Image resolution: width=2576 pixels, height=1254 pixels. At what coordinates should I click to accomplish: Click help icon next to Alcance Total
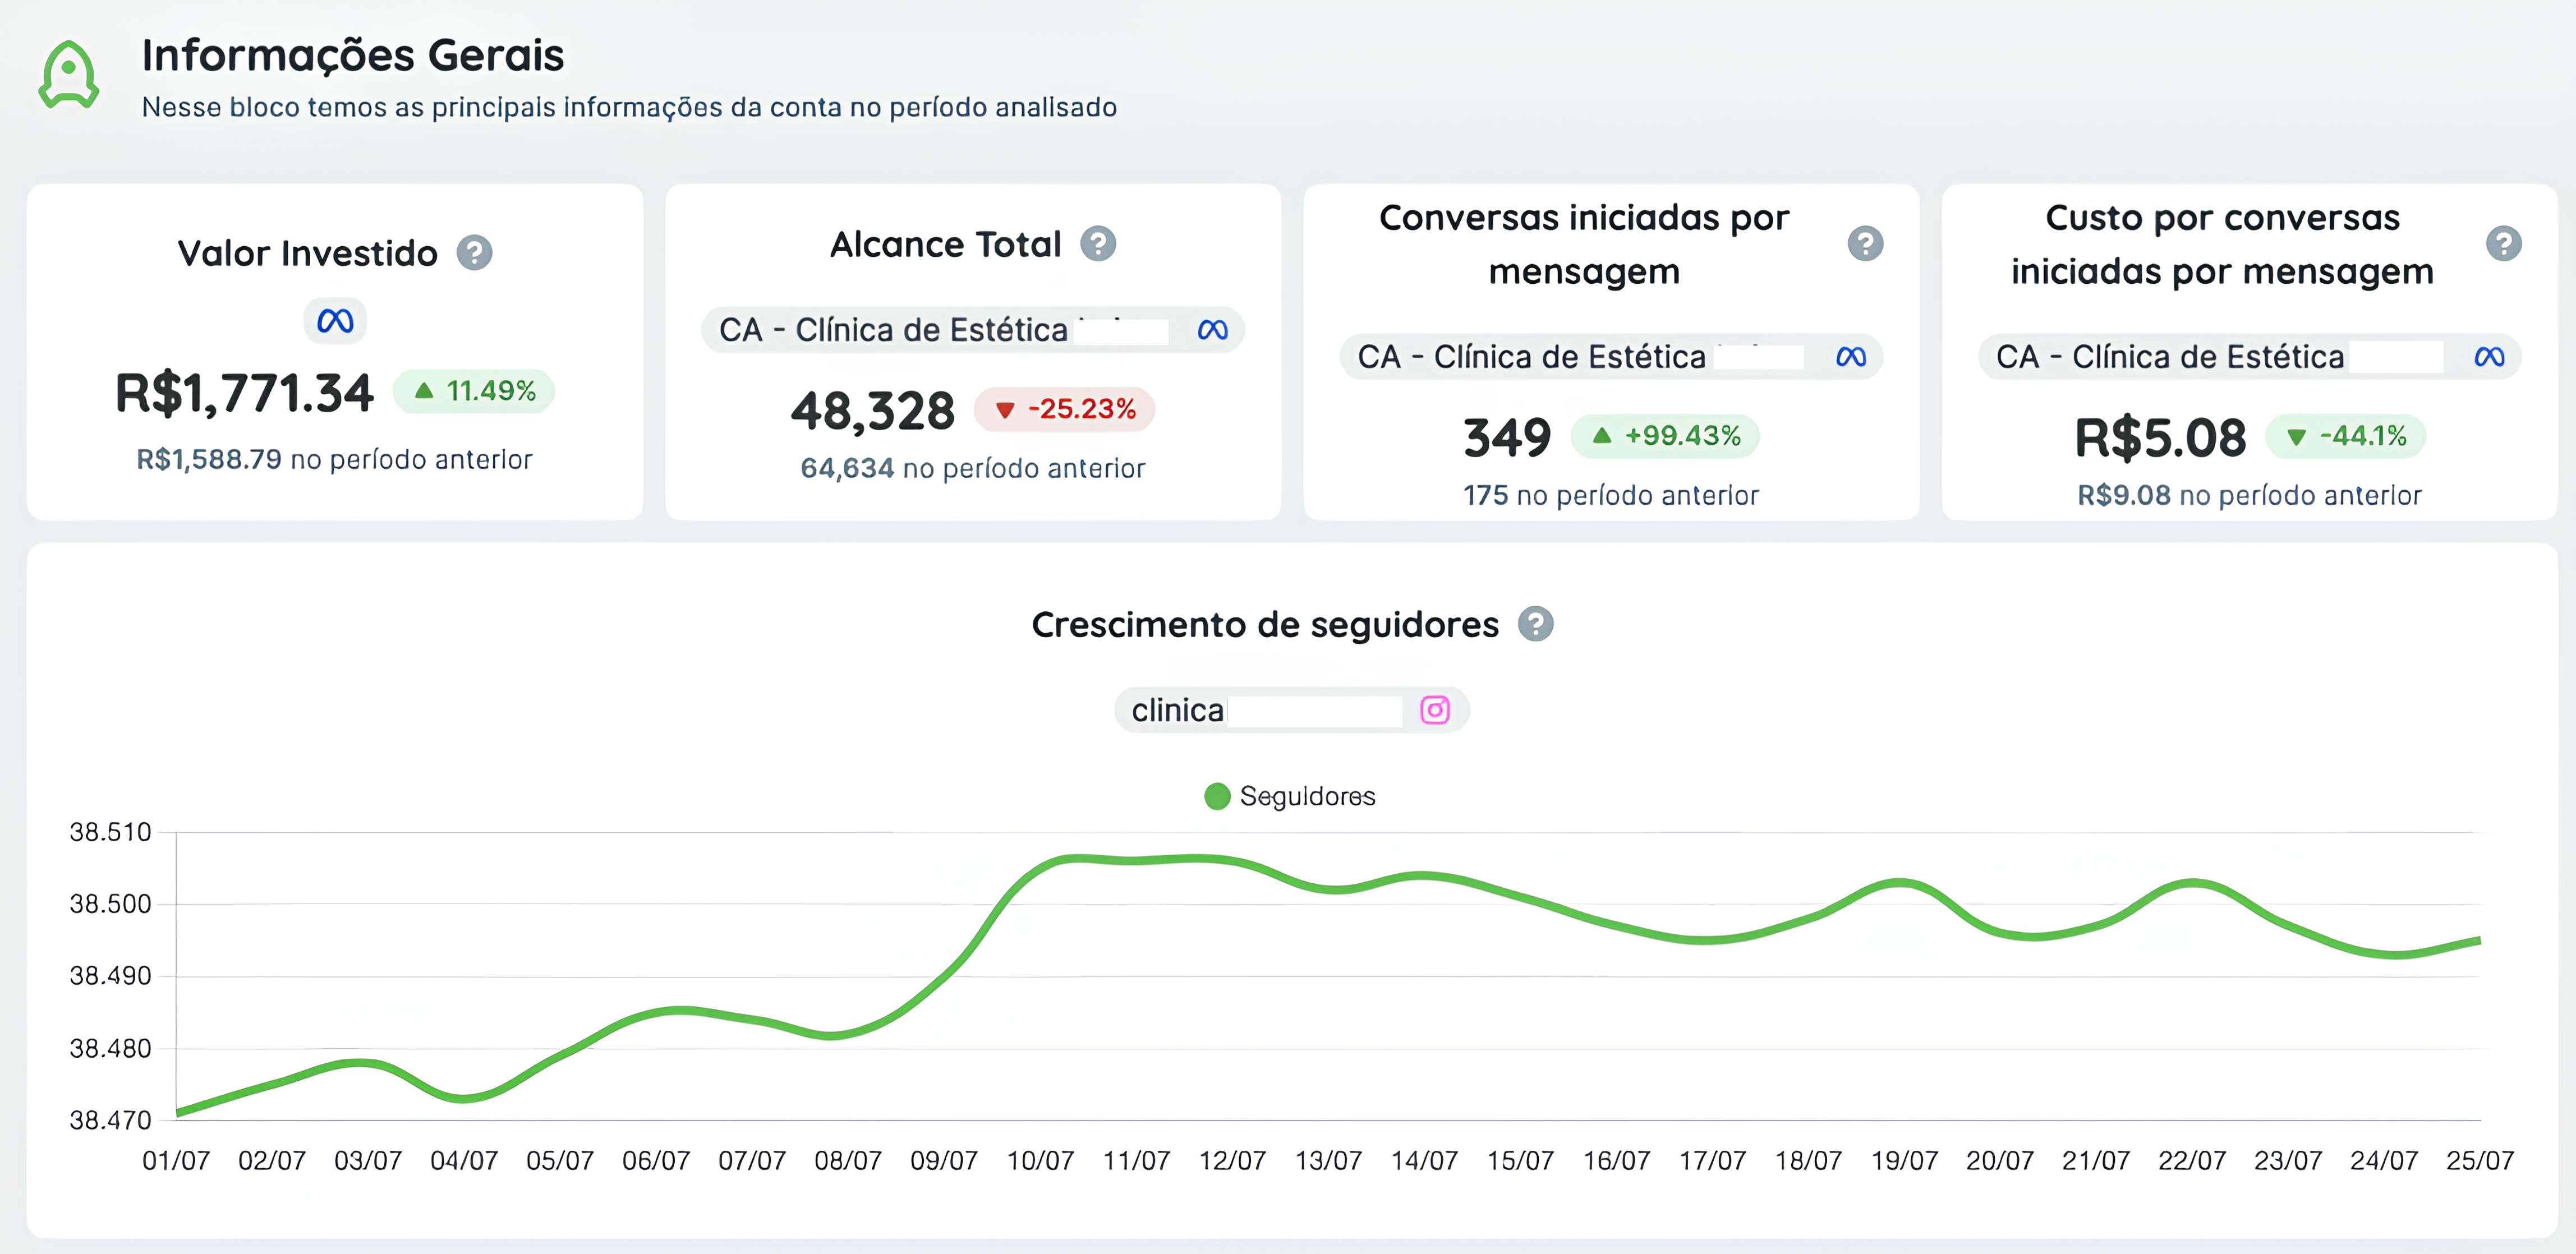pyautogui.click(x=1098, y=244)
